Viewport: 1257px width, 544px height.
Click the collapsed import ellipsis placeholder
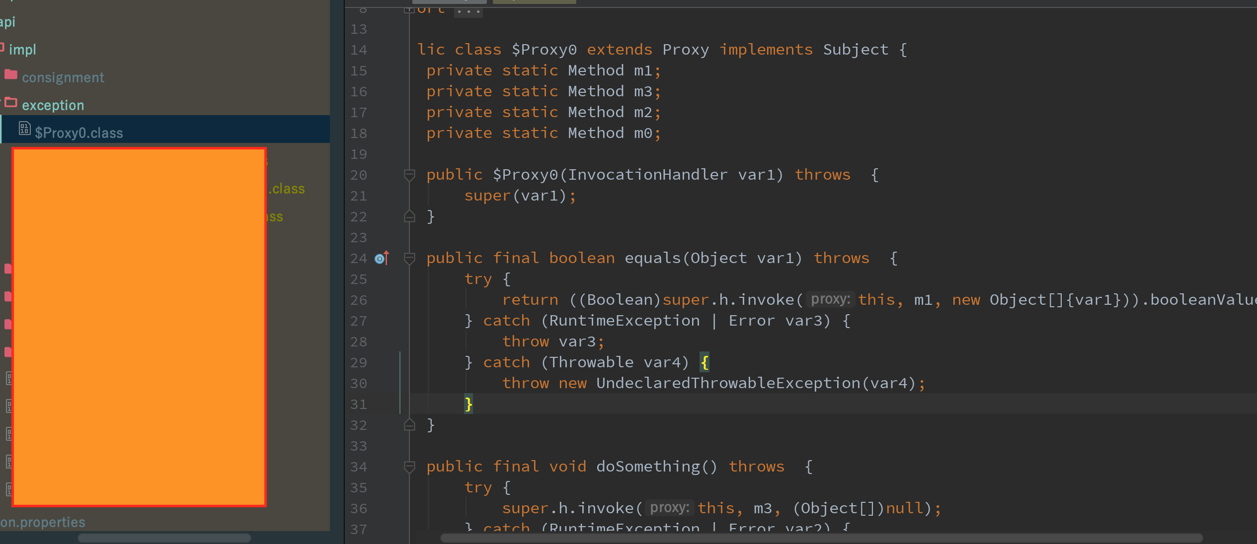click(x=468, y=11)
